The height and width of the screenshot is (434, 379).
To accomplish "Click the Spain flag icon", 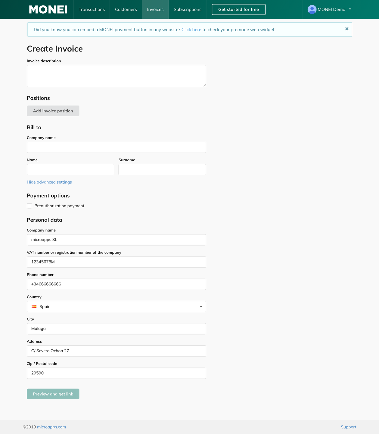I will [x=34, y=307].
